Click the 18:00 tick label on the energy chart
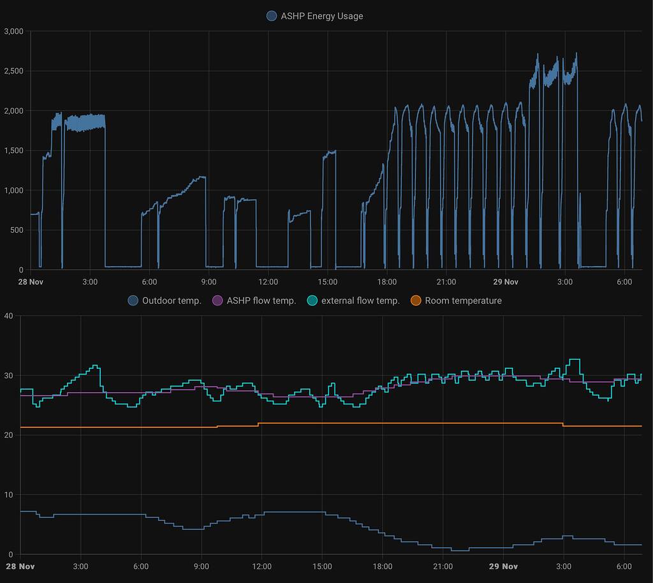 click(386, 281)
